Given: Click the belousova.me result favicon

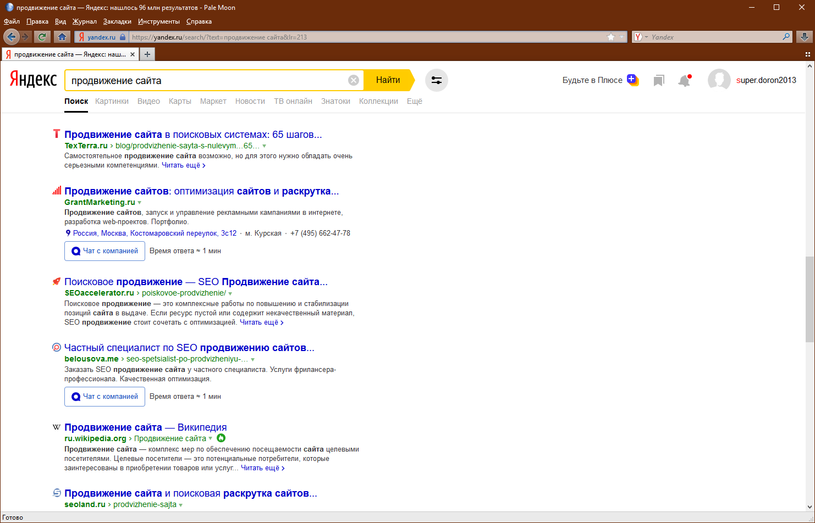Looking at the screenshot, I should click(x=56, y=347).
